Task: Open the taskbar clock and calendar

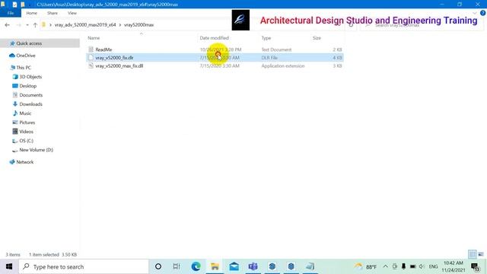Action: tap(454, 266)
